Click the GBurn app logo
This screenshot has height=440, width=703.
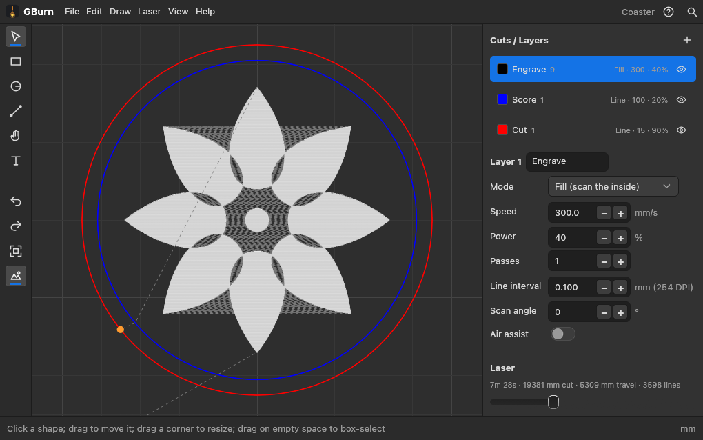[x=12, y=12]
